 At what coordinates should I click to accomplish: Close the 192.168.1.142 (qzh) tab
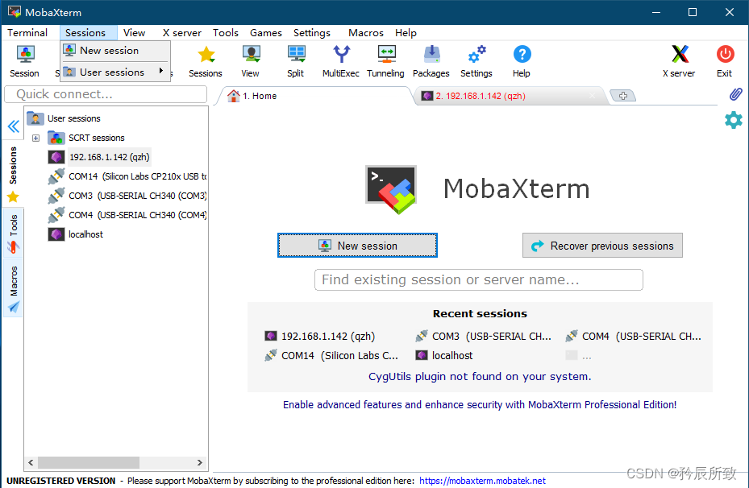tap(593, 96)
